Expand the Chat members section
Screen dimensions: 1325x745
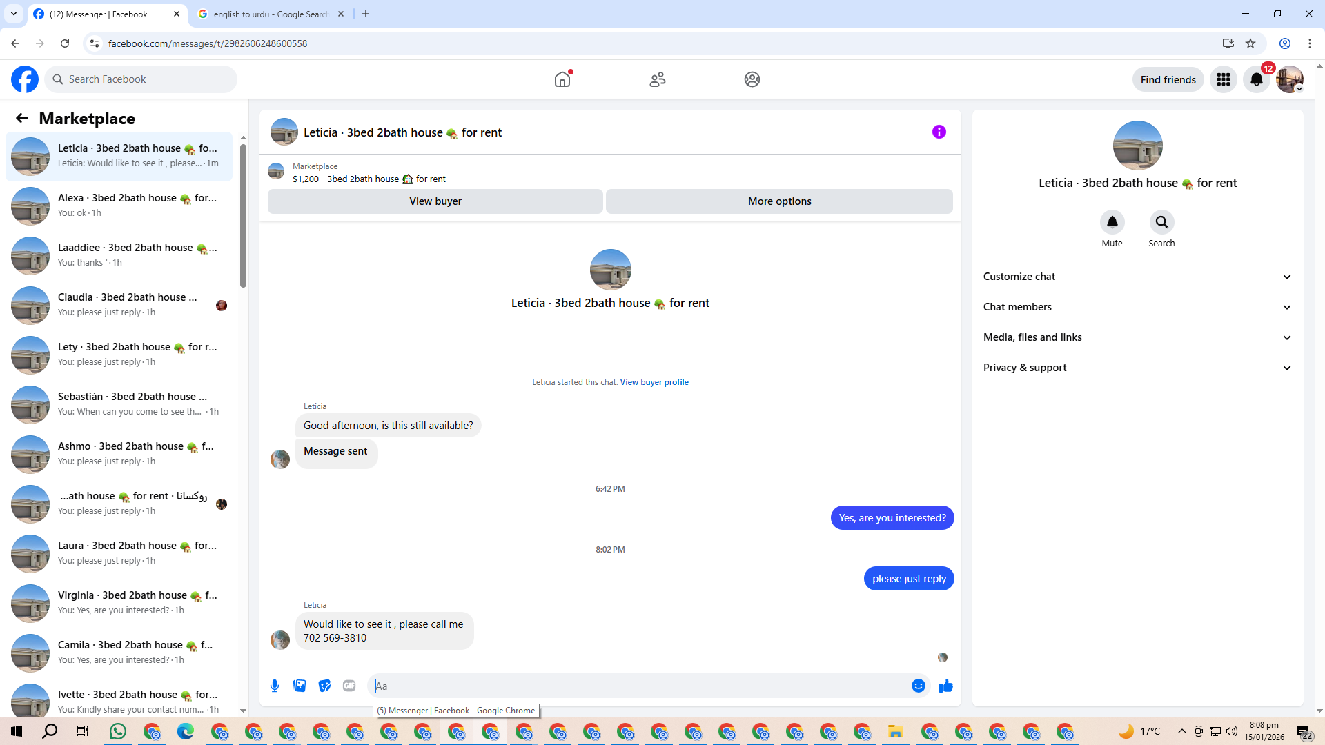tap(1137, 307)
